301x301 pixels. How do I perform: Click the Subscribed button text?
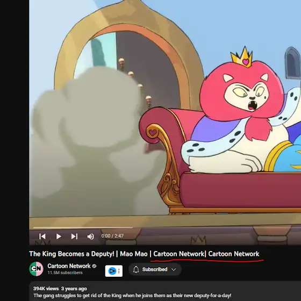tap(155, 269)
